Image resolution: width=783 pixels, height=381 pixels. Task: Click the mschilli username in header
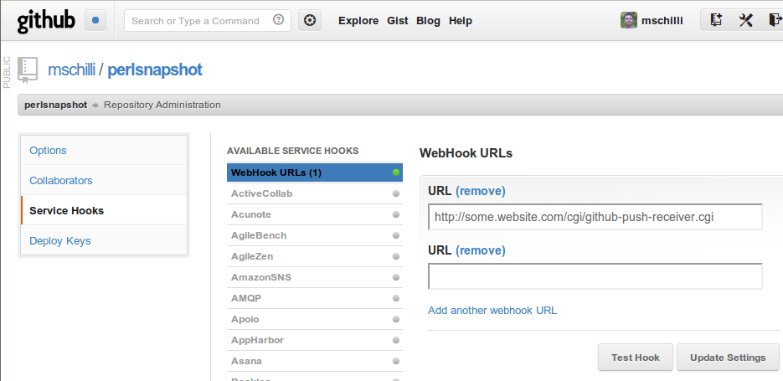coord(662,20)
